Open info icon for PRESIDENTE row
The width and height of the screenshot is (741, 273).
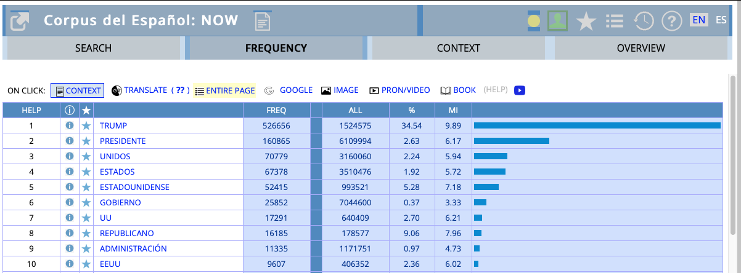tap(70, 141)
